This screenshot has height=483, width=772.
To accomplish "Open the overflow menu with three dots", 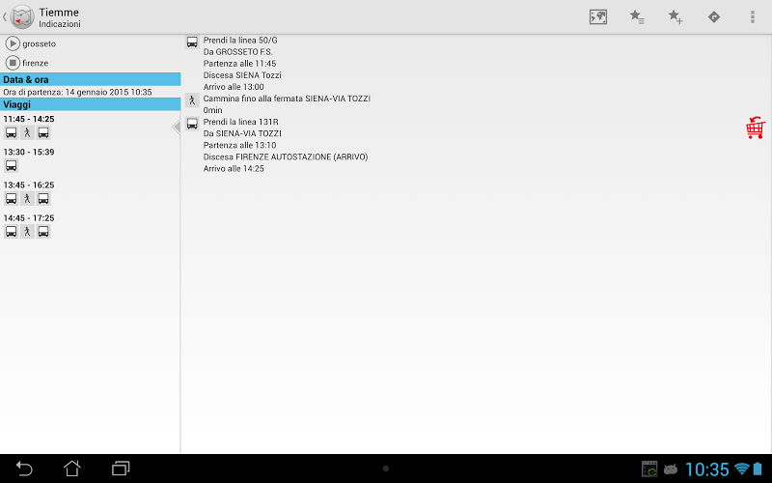I will [753, 16].
